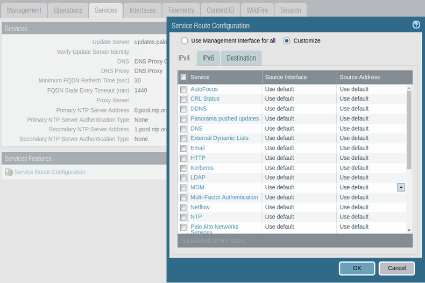Select the Customize radio button
Image resolution: width=425 pixels, height=283 pixels.
click(287, 41)
